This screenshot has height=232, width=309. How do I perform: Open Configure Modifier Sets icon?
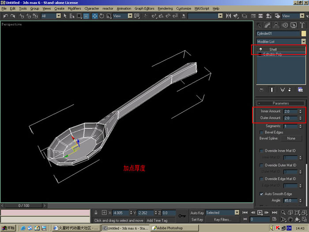point(300,90)
